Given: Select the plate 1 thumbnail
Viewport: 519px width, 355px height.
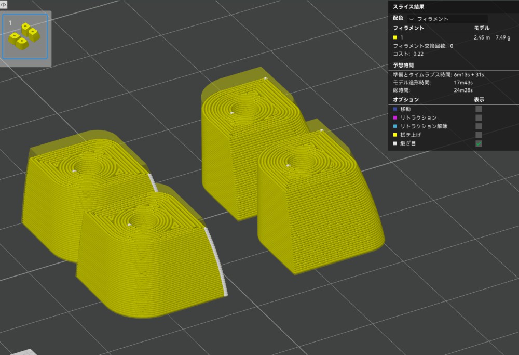Looking at the screenshot, I should (25, 36).
